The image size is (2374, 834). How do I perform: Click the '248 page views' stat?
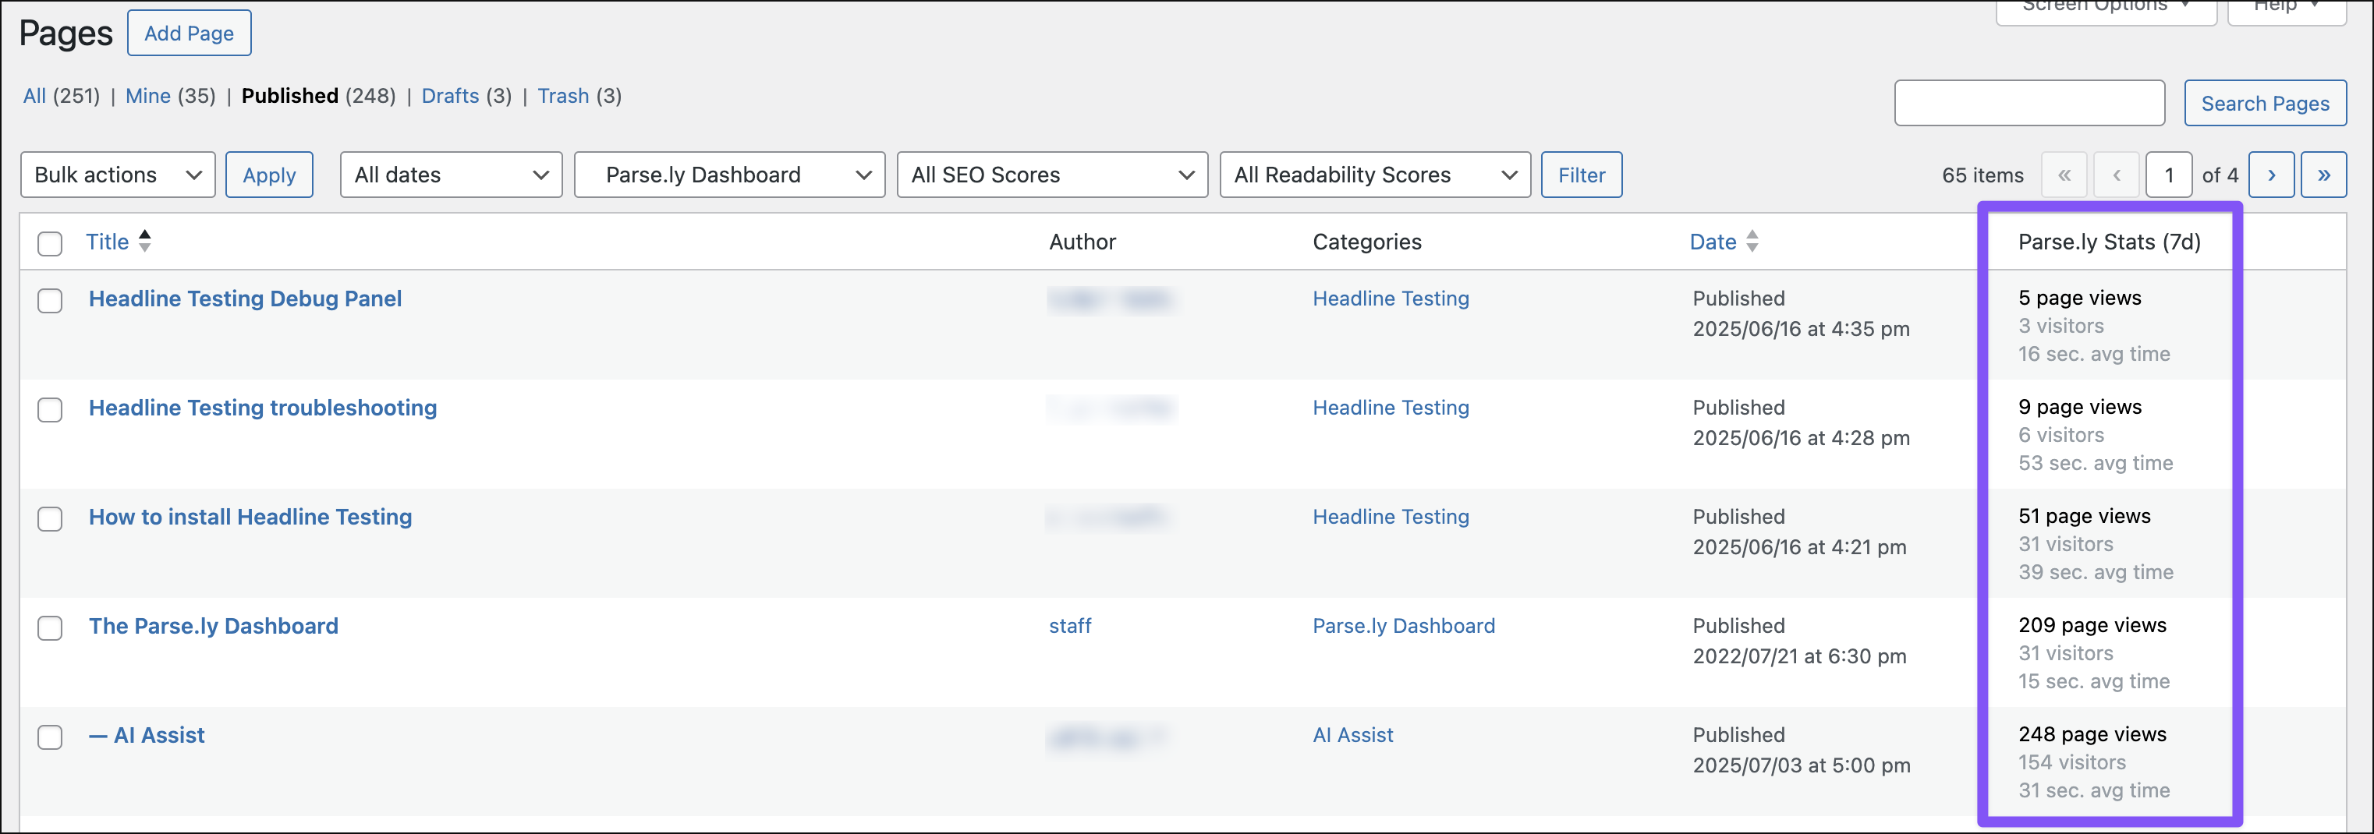2092,734
